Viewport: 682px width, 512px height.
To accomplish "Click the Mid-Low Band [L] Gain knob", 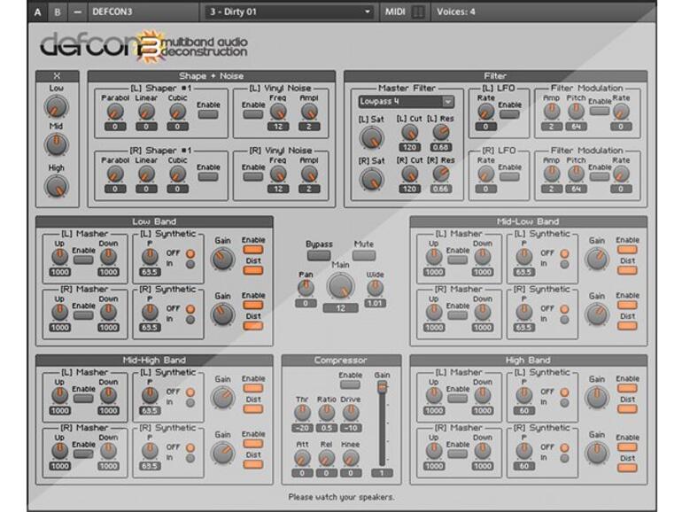I will (x=597, y=260).
